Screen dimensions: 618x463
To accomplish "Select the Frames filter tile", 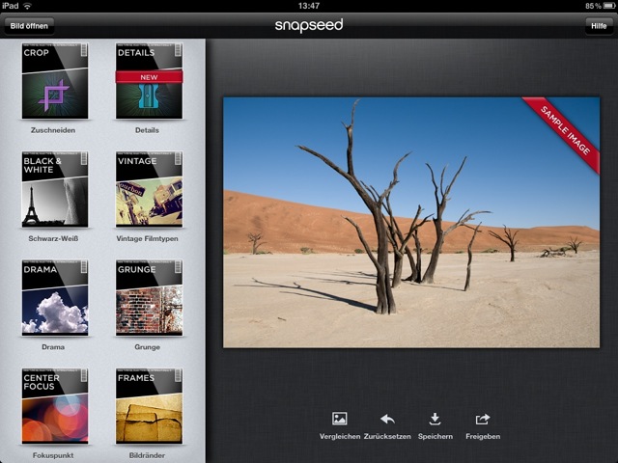I will [x=148, y=405].
